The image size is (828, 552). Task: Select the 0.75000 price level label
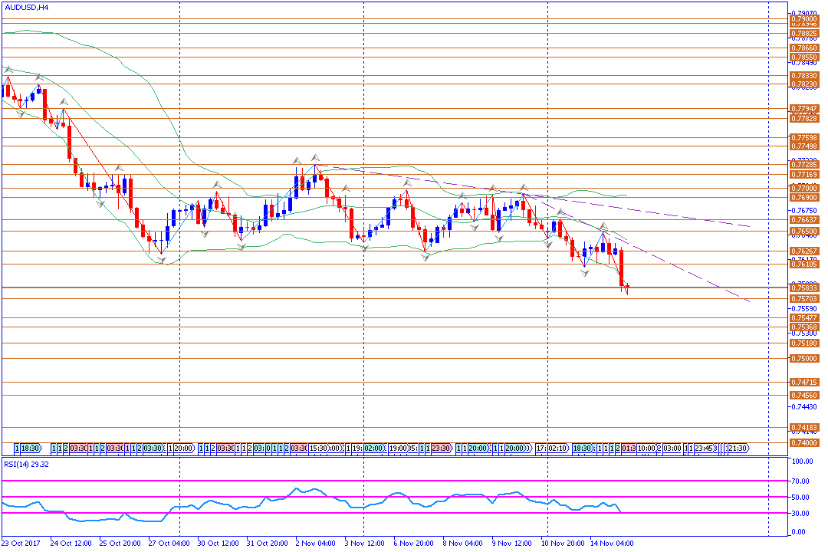[804, 359]
